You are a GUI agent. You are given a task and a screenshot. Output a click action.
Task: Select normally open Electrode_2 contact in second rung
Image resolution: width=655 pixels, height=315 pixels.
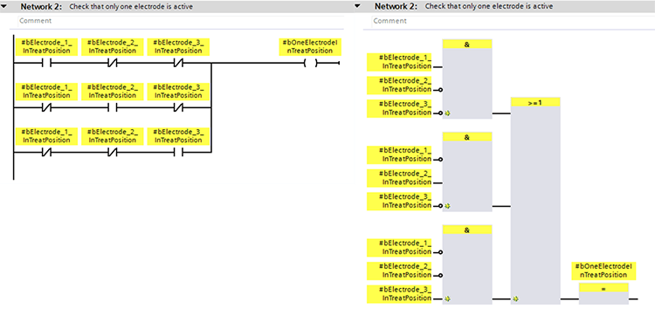click(113, 108)
